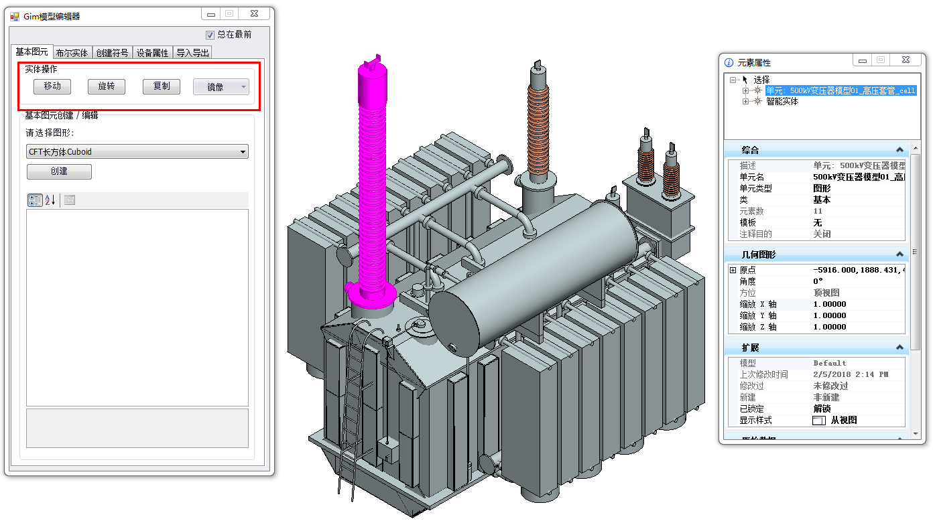Image resolution: width=935 pixels, height=521 pixels.
Task: Switch to the 设备属性 tab
Action: tap(152, 53)
